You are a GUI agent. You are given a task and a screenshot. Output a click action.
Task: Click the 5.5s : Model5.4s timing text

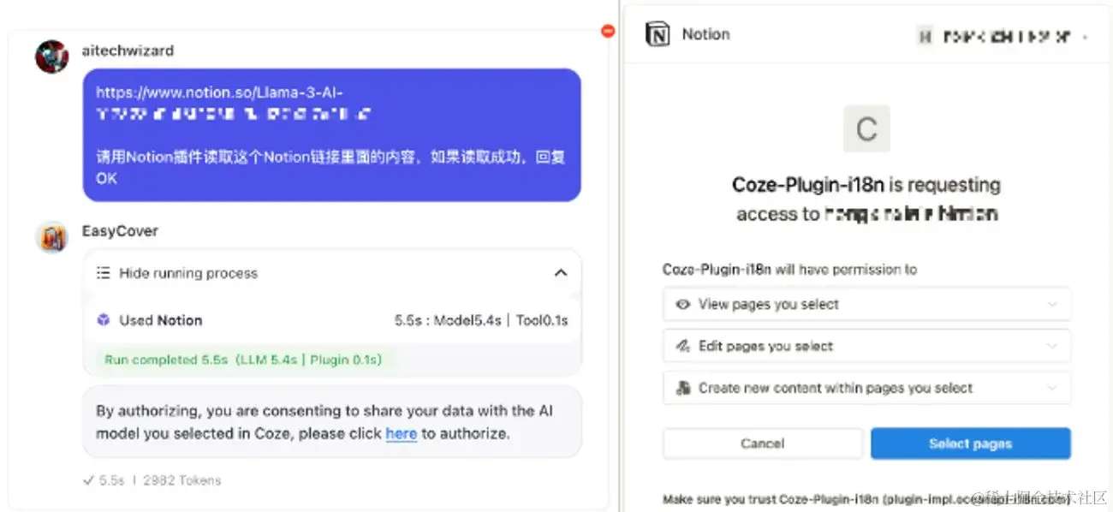(x=481, y=320)
